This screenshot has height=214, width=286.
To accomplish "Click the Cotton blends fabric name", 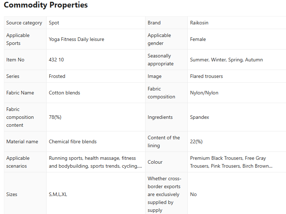I will click(x=65, y=93).
